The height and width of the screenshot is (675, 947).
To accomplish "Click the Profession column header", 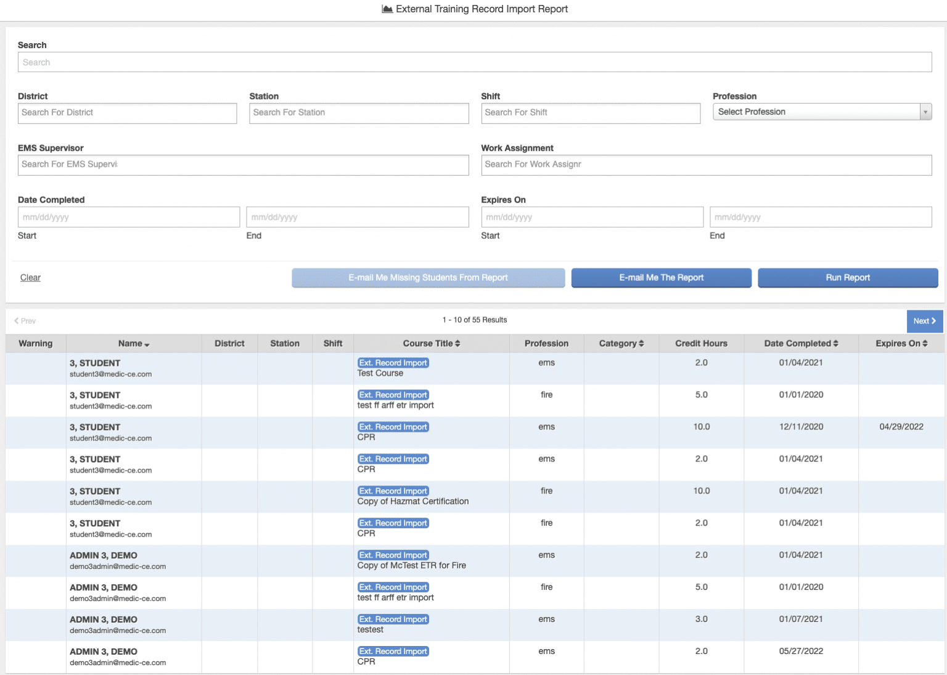I will coord(546,344).
